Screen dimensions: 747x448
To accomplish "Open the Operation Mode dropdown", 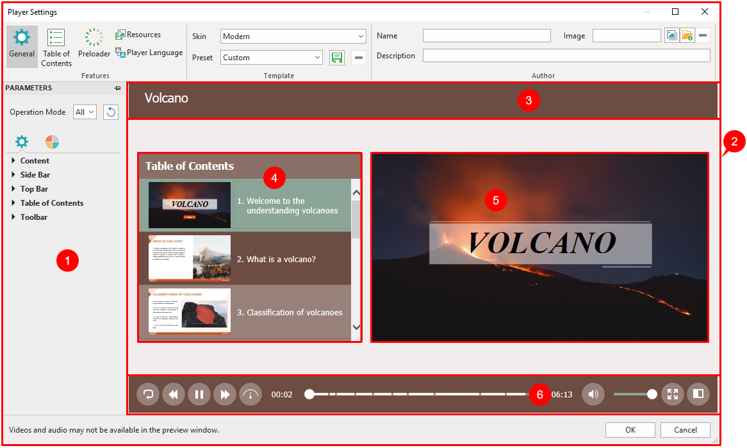I will coord(85,112).
